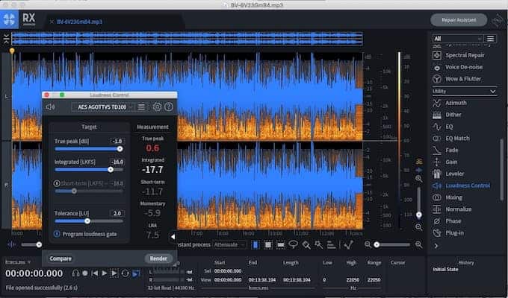Click the True peak value field
Image resolution: width=508 pixels, height=298 pixels.
pyautogui.click(x=117, y=142)
